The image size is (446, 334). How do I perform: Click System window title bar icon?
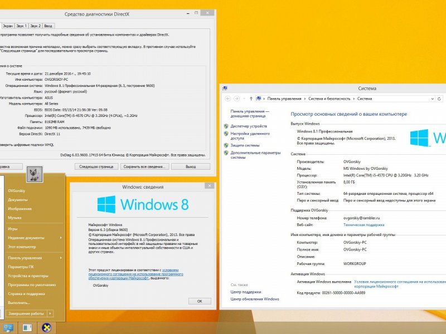click(x=225, y=89)
